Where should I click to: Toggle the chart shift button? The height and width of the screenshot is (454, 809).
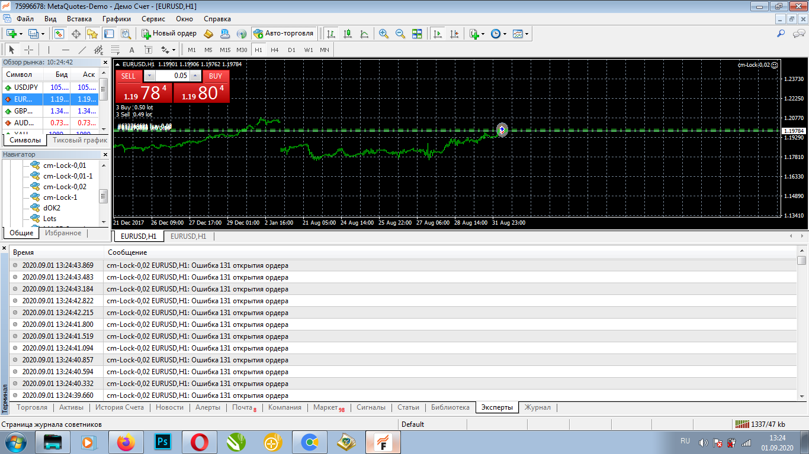coord(454,34)
